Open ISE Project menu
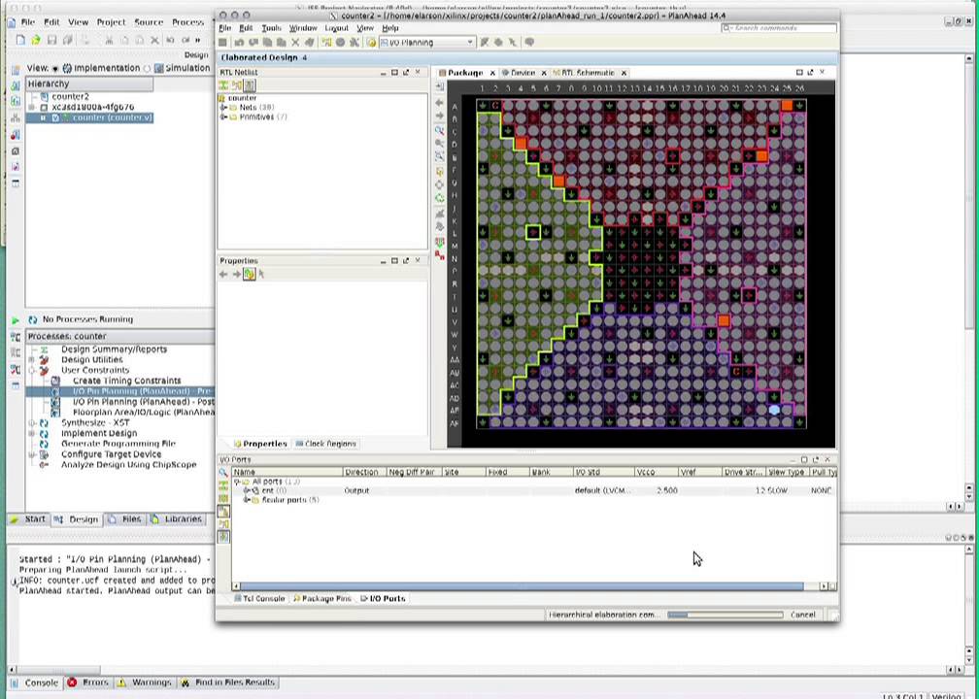 [111, 21]
